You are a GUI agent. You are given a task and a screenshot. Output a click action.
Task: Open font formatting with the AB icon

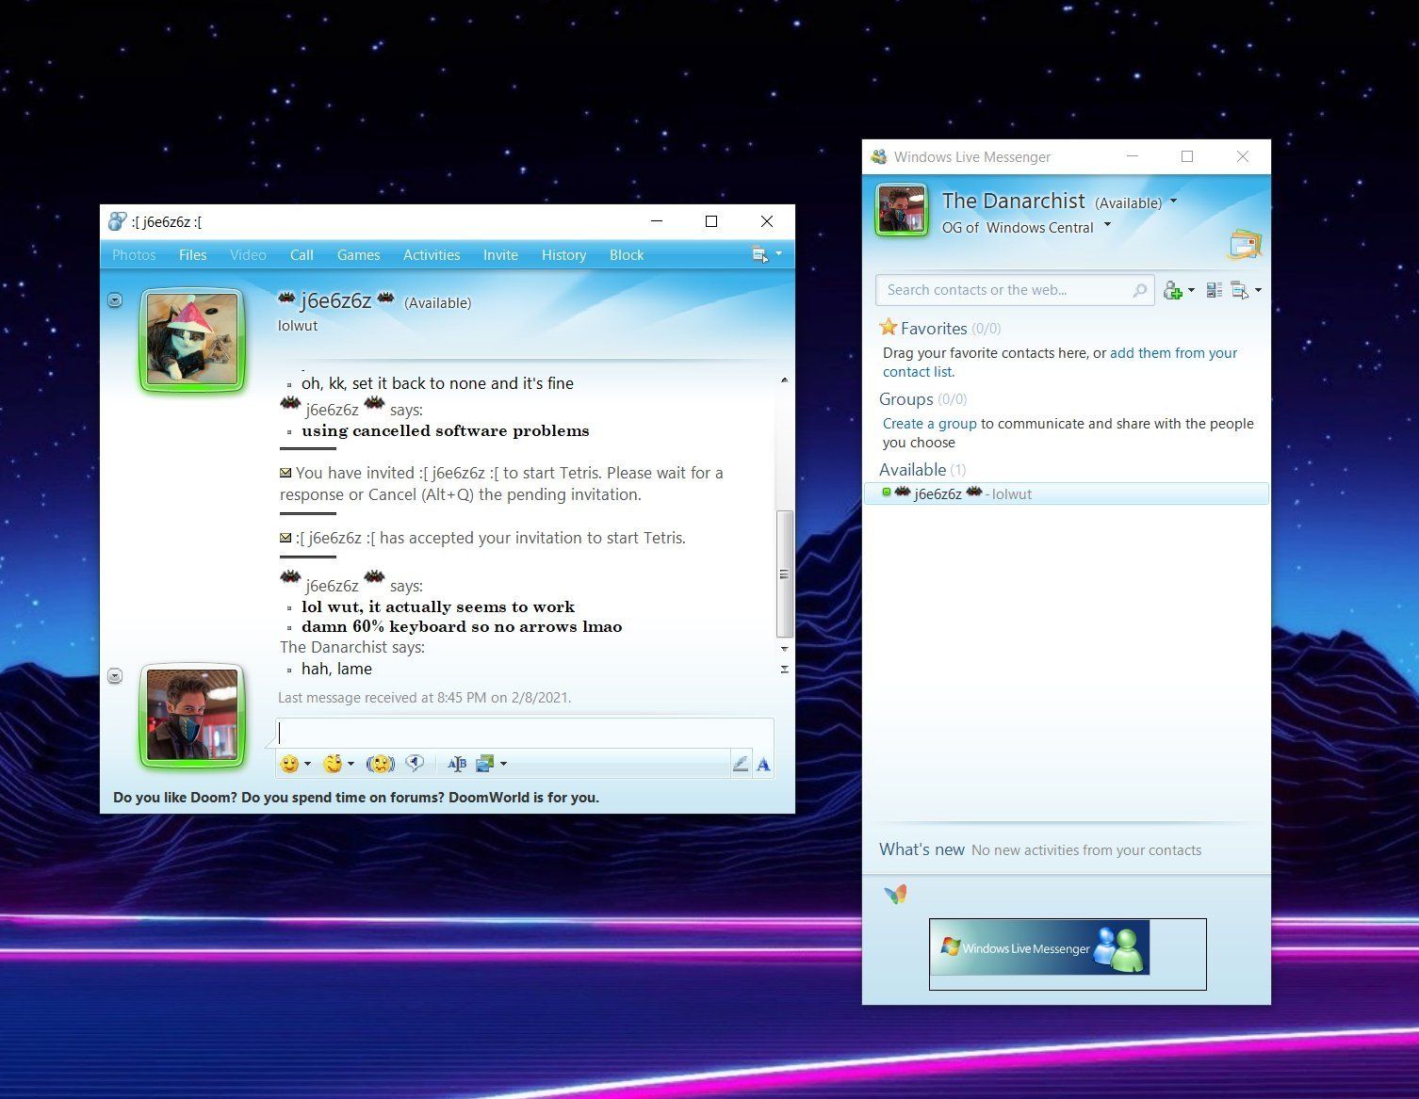coord(456,764)
